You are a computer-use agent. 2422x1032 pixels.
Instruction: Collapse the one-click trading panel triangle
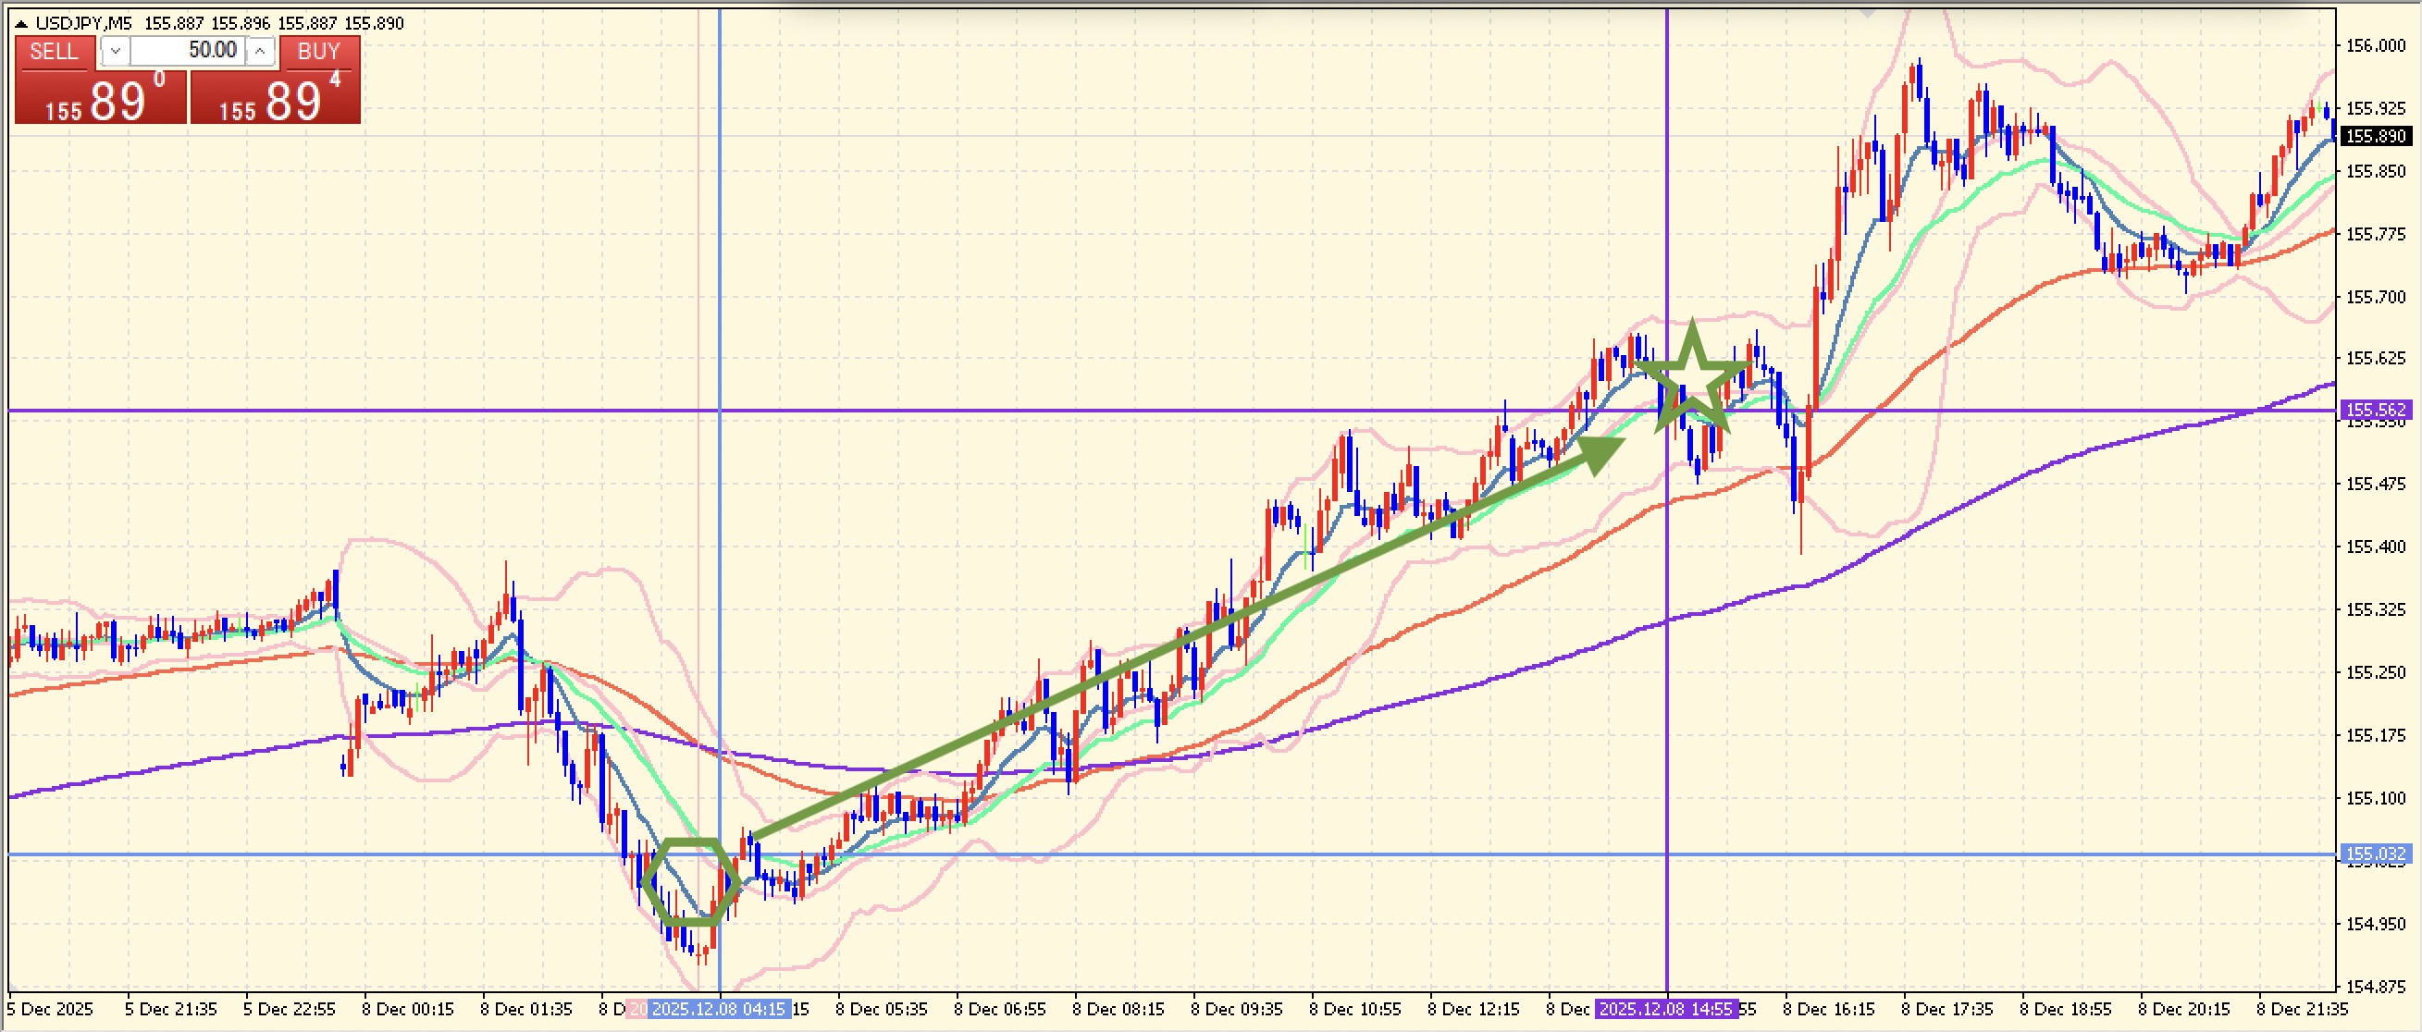click(x=20, y=23)
